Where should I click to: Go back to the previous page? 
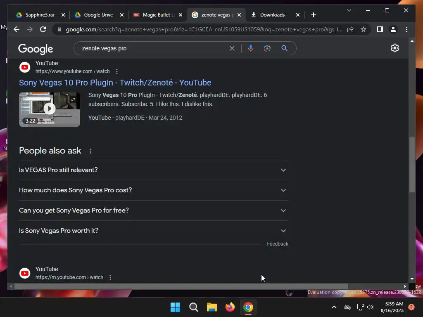[x=17, y=29]
